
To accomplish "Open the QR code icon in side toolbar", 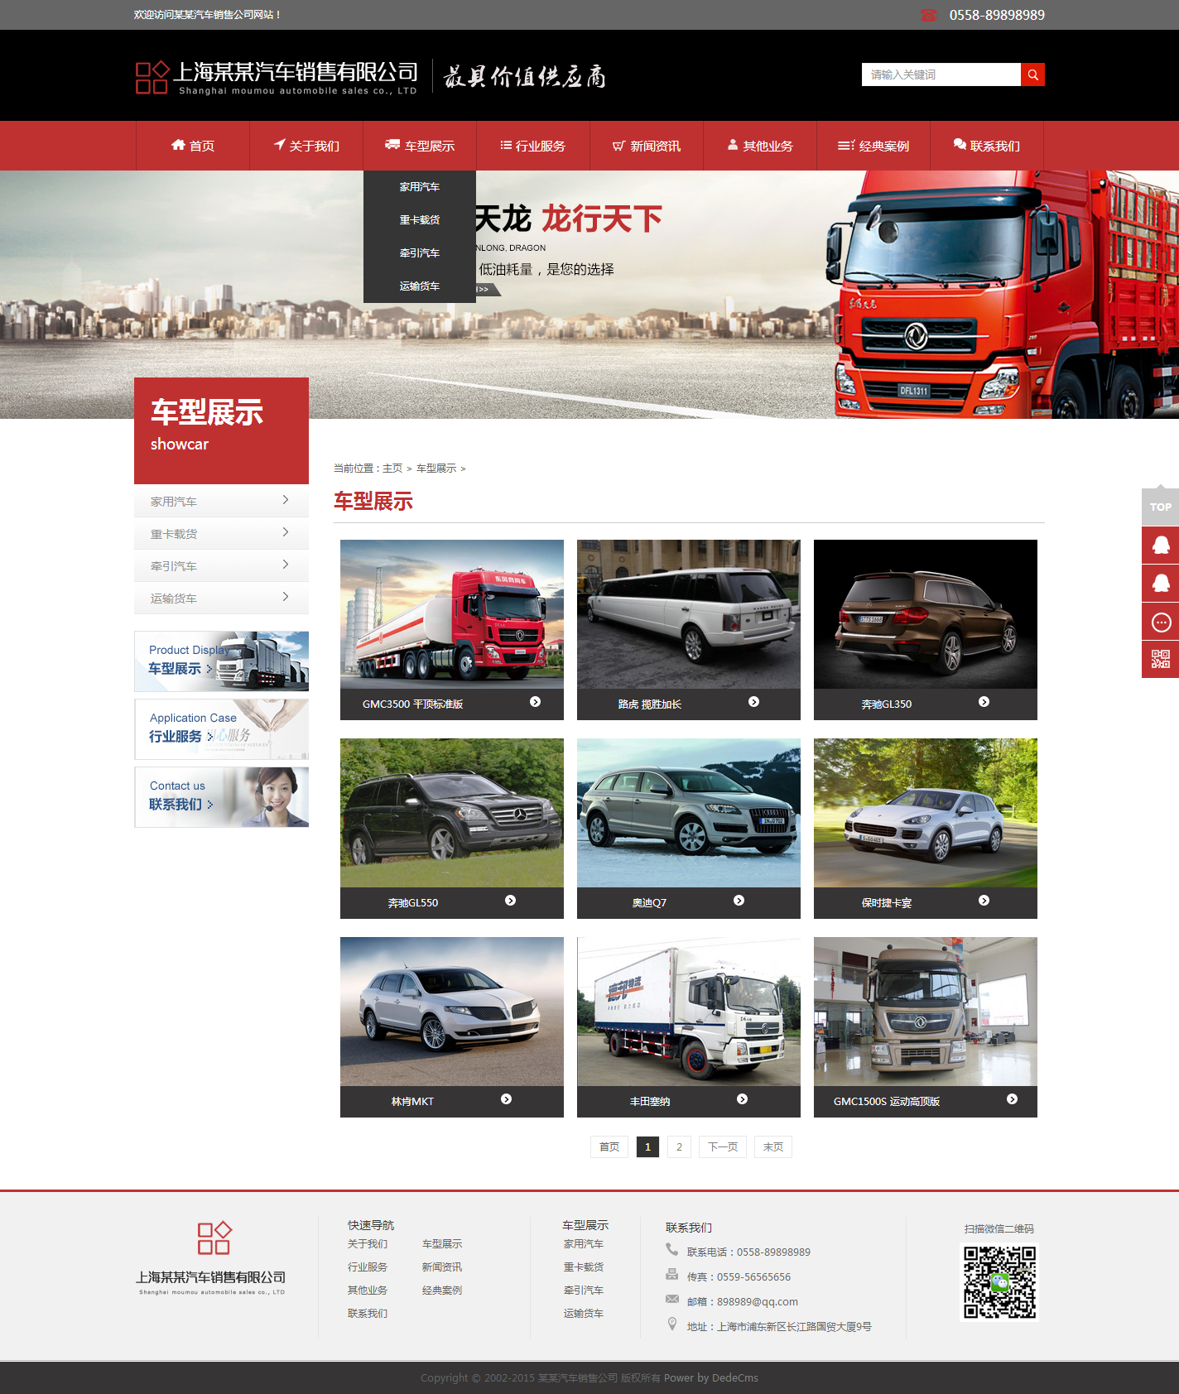I will click(x=1160, y=659).
